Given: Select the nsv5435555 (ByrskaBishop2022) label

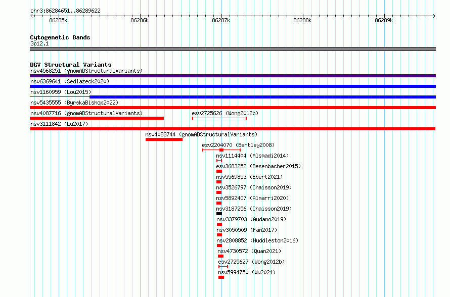Looking at the screenshot, I should 74,103.
